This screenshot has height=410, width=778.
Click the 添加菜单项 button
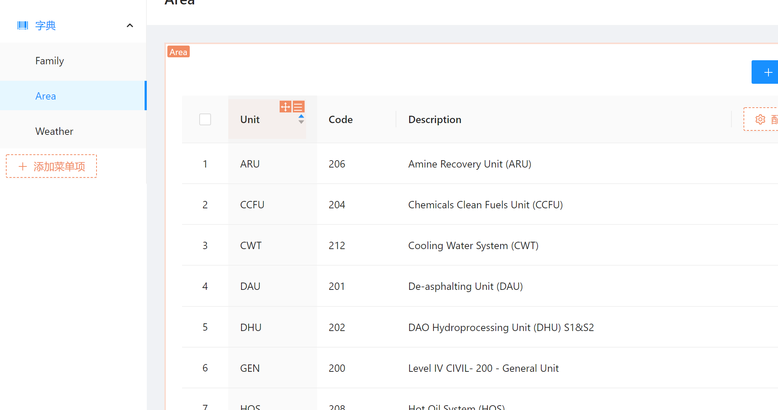pyautogui.click(x=51, y=166)
